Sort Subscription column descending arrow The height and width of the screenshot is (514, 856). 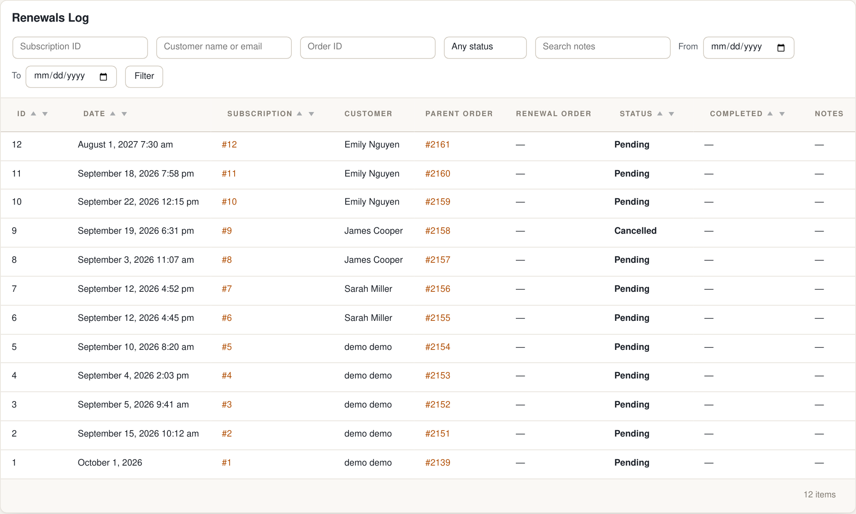coord(311,114)
